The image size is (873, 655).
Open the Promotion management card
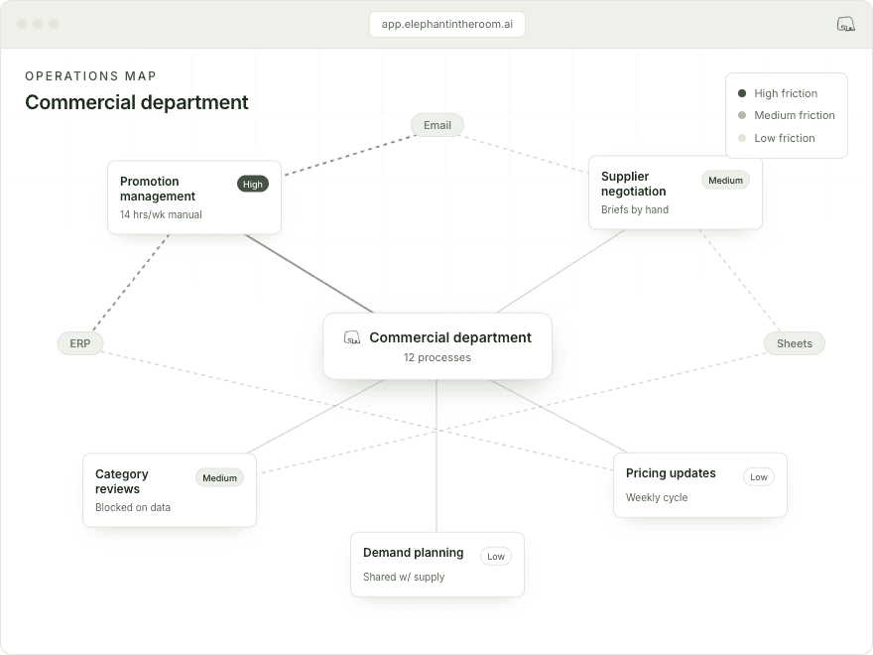194,197
